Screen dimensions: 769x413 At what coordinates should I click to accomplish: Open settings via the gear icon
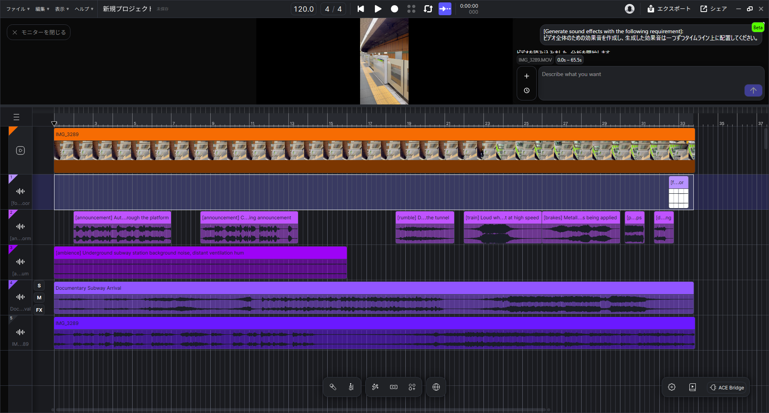click(672, 387)
